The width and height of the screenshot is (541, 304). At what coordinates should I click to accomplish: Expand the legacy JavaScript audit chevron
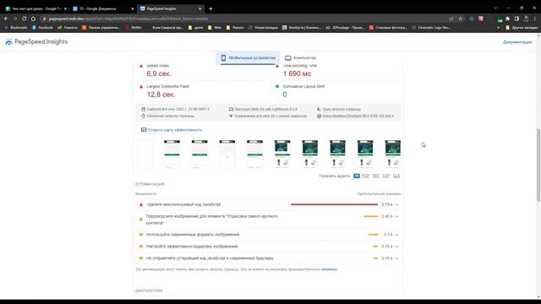396,258
